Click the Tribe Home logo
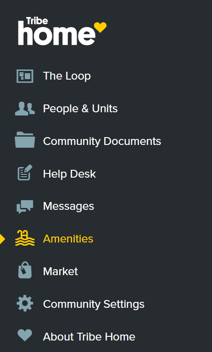Image resolution: width=212 pixels, height=352 pixels. (62, 31)
